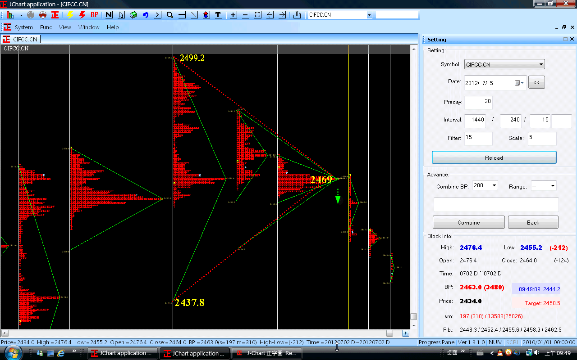Viewport: 577px width, 360px height.
Task: Click the plus toolbar icon
Action: pyautogui.click(x=234, y=15)
